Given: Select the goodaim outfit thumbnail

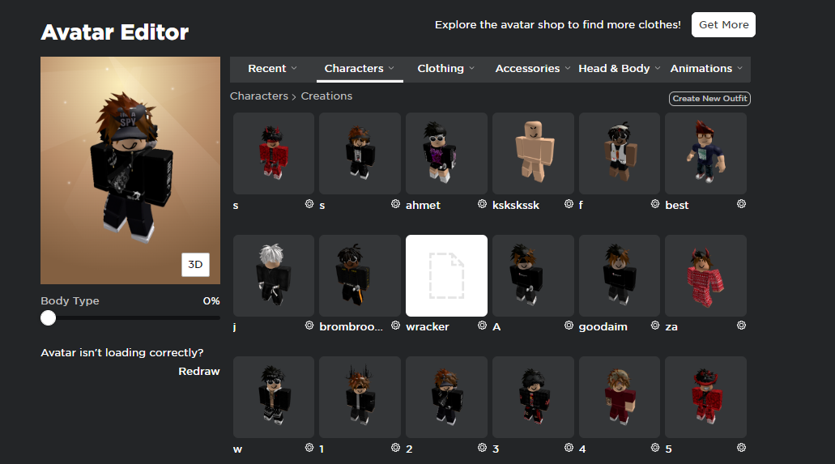Looking at the screenshot, I should pyautogui.click(x=620, y=275).
